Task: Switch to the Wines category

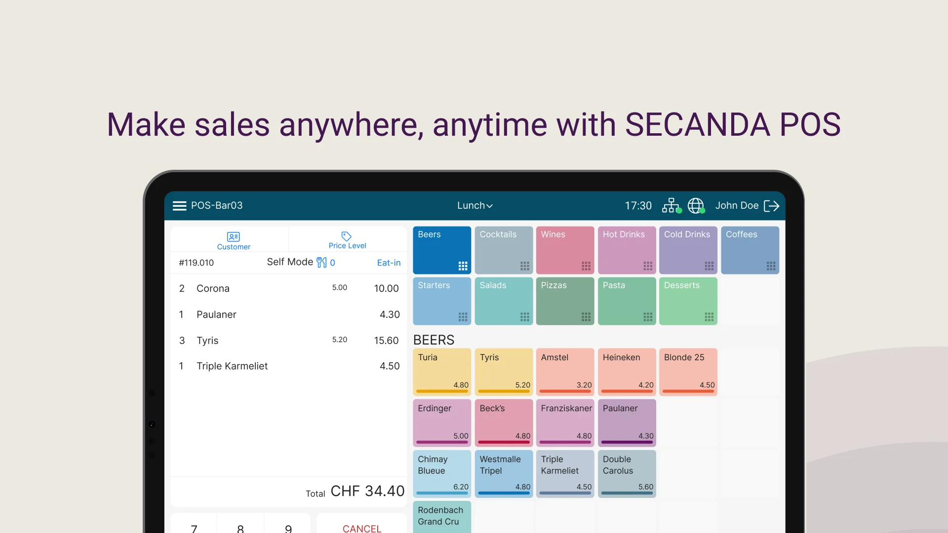Action: coord(565,250)
